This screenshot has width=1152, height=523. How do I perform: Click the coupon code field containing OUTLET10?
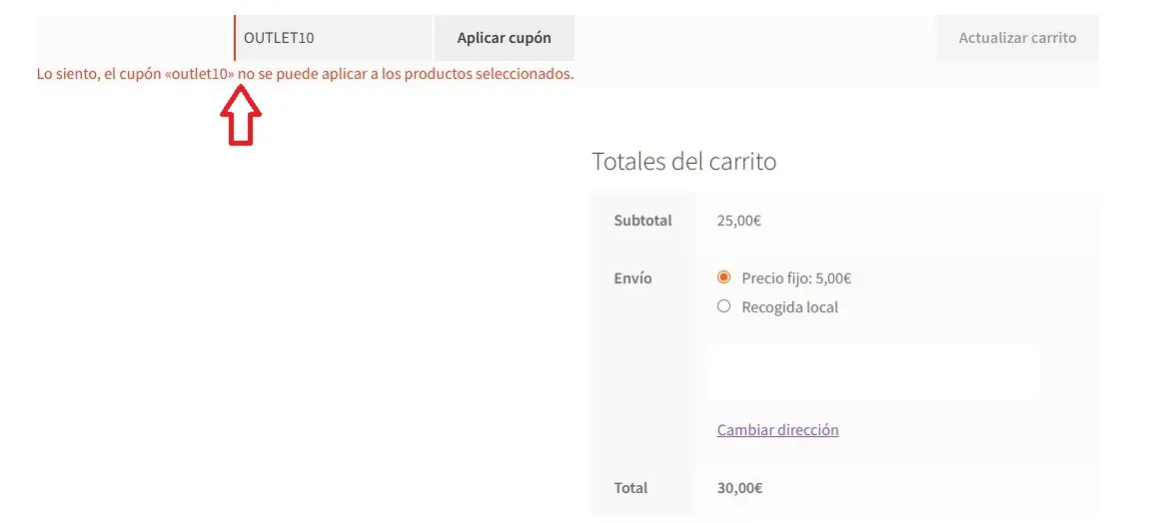pyautogui.click(x=334, y=38)
